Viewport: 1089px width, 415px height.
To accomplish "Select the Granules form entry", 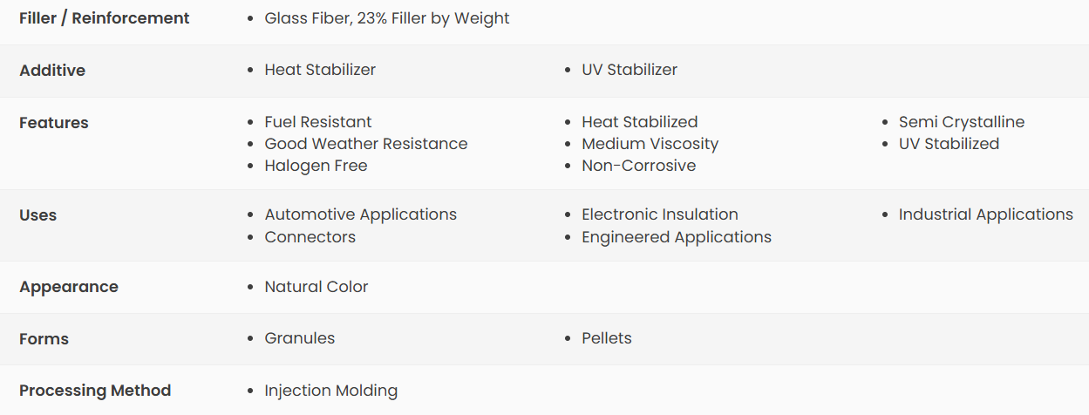I will pyautogui.click(x=300, y=338).
